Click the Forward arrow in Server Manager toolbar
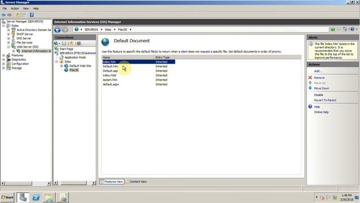 point(10,15)
